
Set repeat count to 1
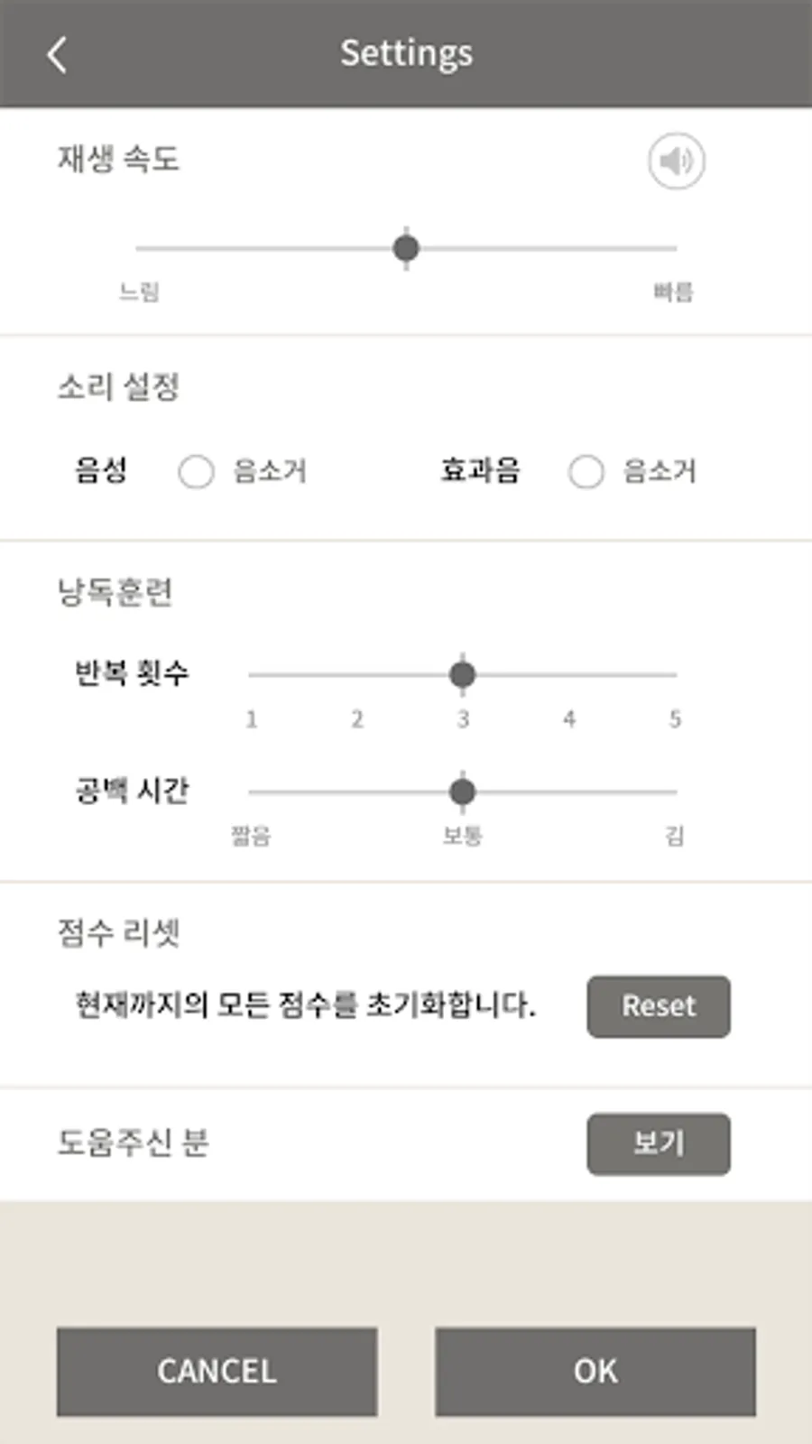tap(252, 674)
